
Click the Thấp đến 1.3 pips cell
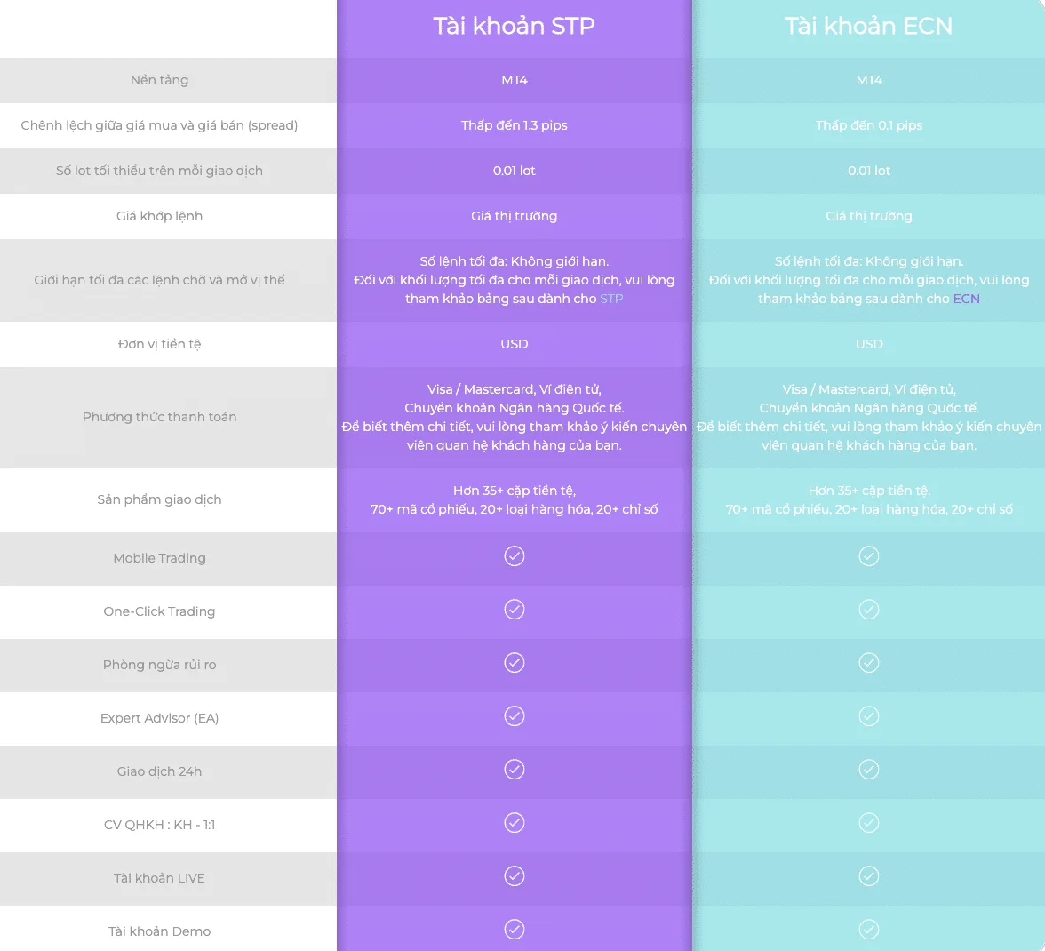pos(514,125)
